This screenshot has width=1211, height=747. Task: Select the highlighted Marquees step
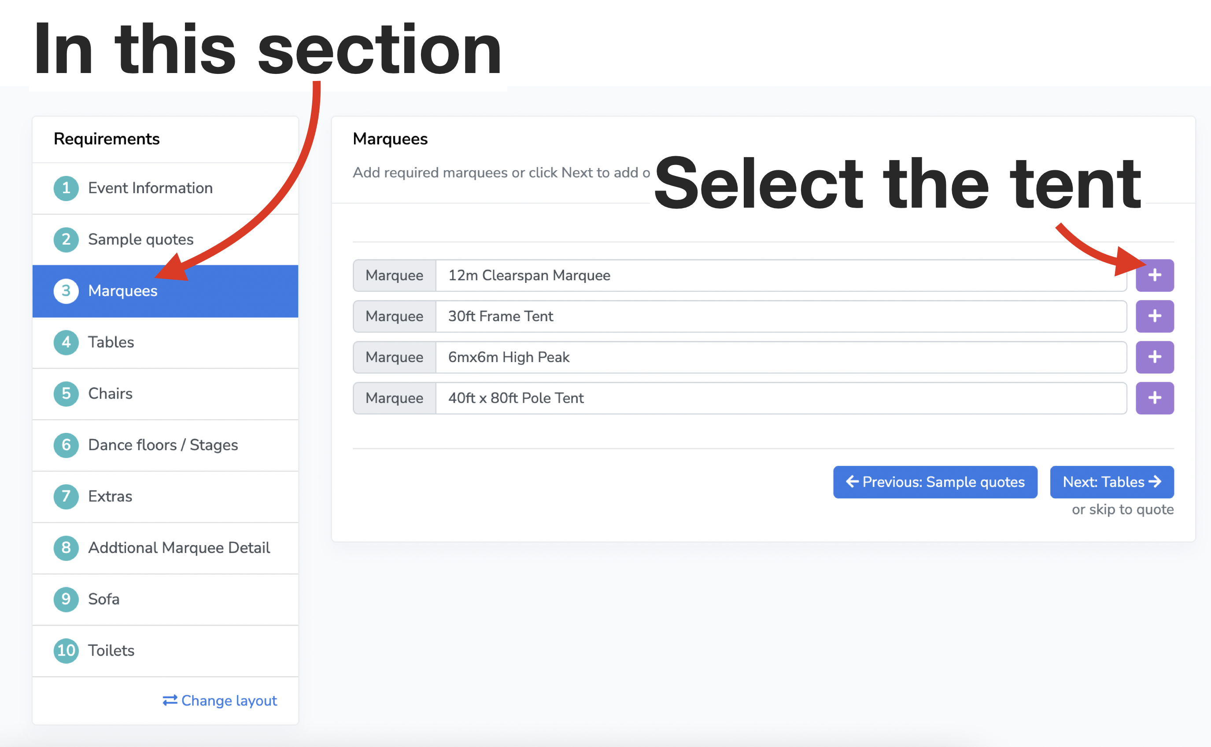coord(165,291)
